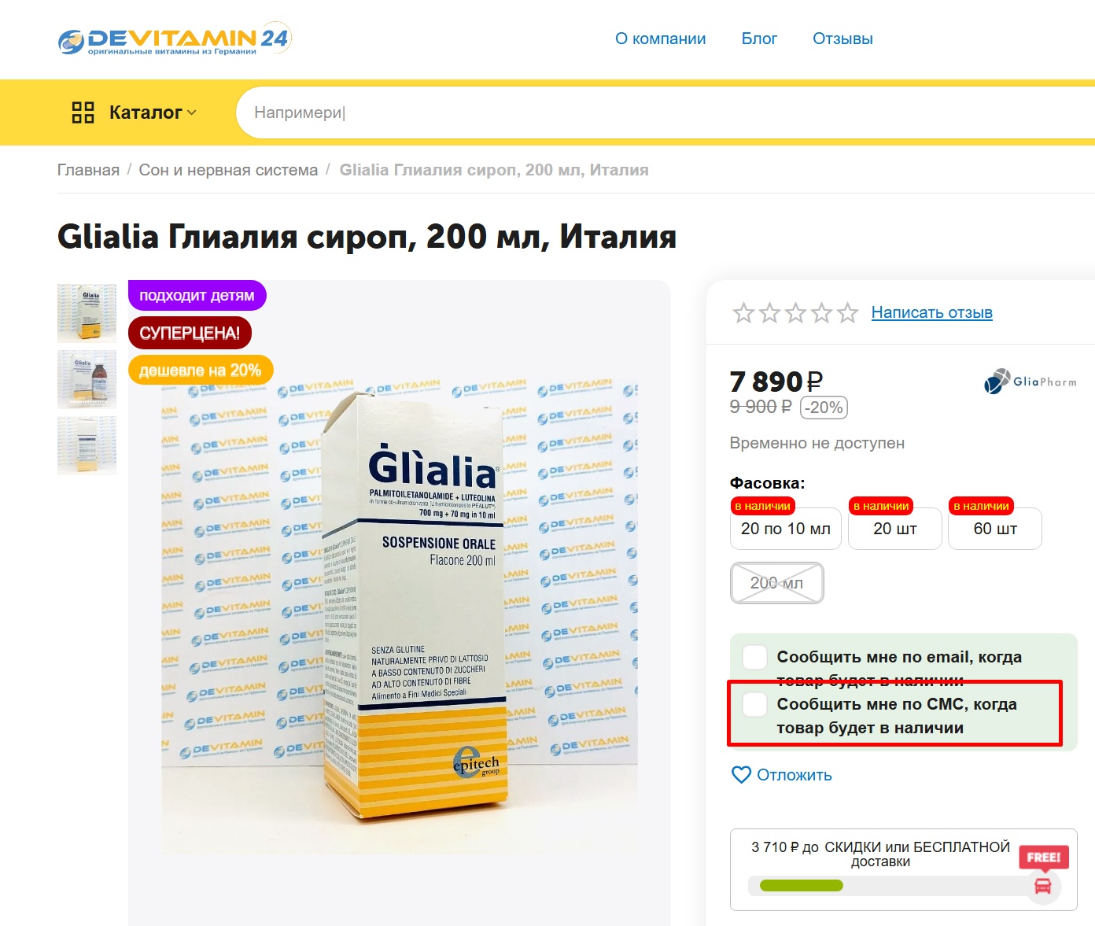Rate product with third star
1095x926 pixels.
pyautogui.click(x=795, y=313)
